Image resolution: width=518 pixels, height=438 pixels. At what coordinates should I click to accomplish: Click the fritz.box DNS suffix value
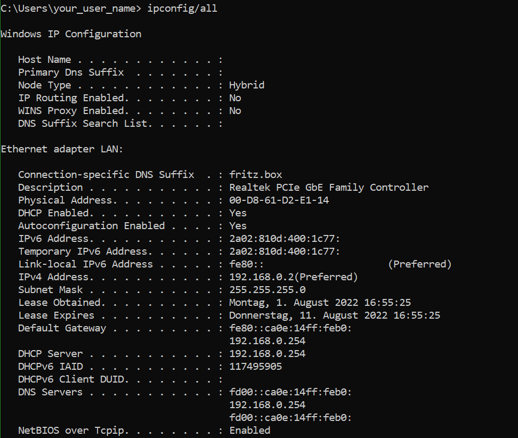coord(256,174)
